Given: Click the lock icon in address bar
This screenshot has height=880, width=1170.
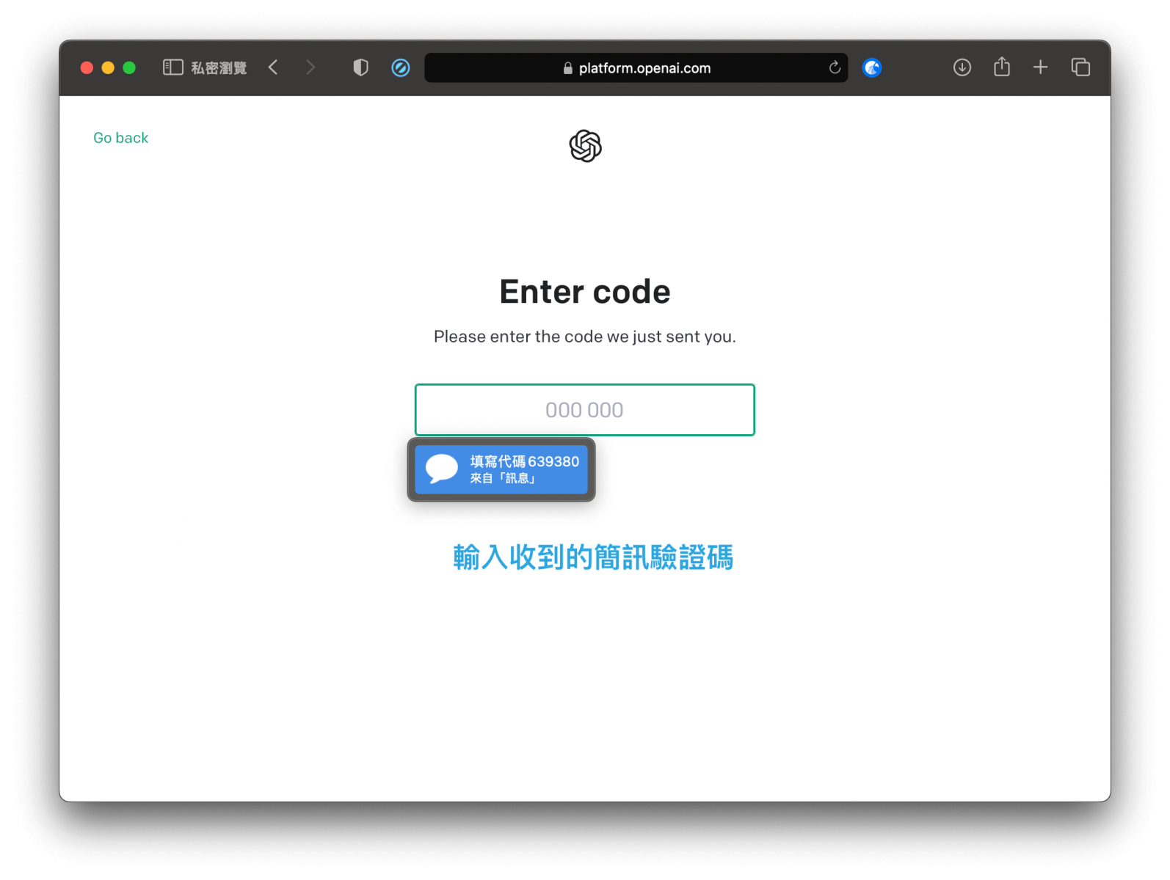Looking at the screenshot, I should pyautogui.click(x=567, y=68).
